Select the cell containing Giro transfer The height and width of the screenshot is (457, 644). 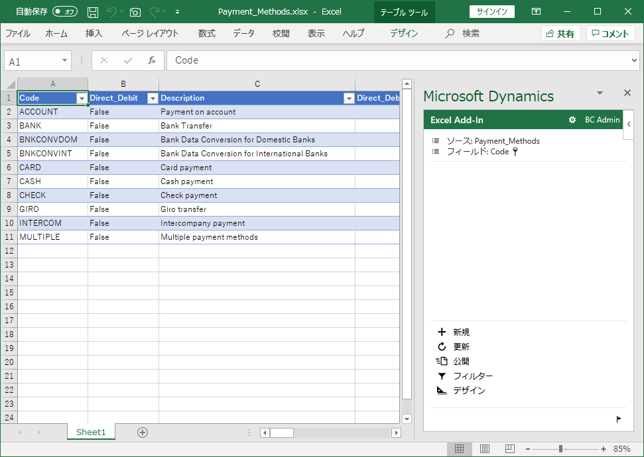pos(257,209)
